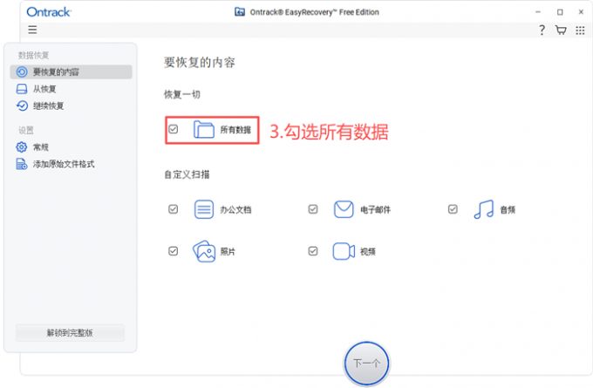Image resolution: width=593 pixels, height=388 pixels.
Task: Toggle the 所有数据 checkbox
Action: click(174, 129)
